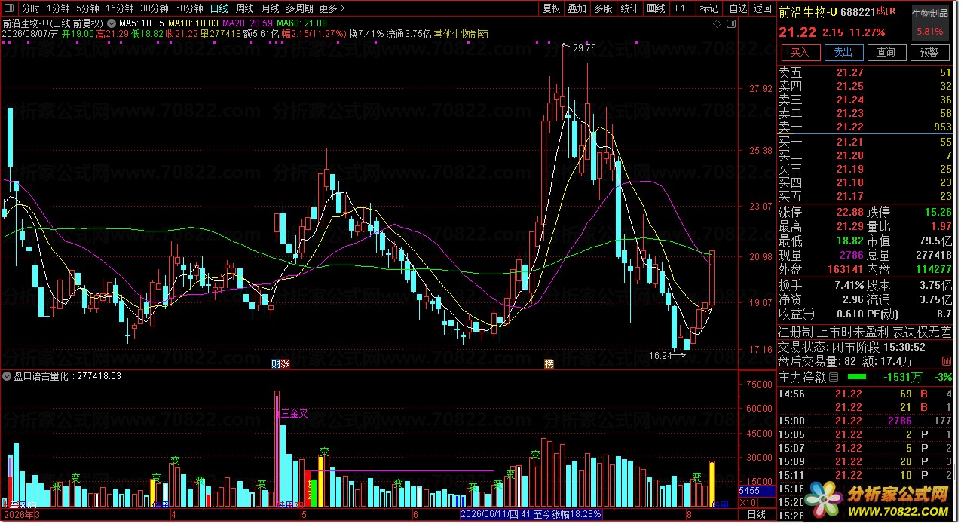Click the 三金叉 signal label in the volume panel
The image size is (961, 524).
[295, 413]
